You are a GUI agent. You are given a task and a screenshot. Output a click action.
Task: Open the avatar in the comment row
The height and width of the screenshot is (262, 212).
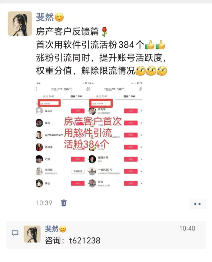pyautogui.click(x=32, y=234)
